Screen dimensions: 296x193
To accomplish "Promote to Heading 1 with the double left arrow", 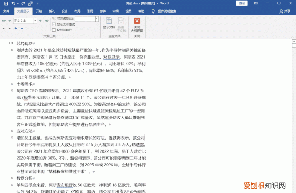I will tap(4, 21).
